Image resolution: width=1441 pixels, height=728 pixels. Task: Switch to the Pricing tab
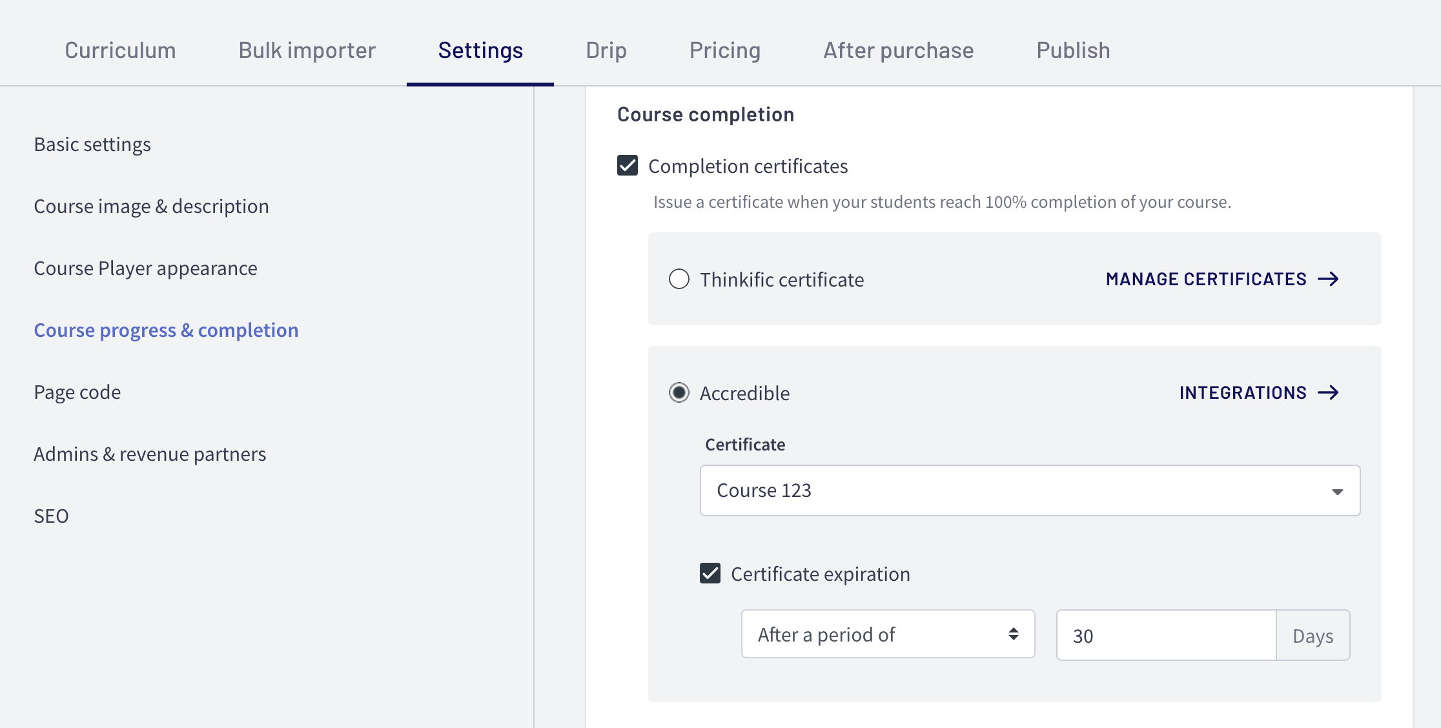pyautogui.click(x=724, y=50)
